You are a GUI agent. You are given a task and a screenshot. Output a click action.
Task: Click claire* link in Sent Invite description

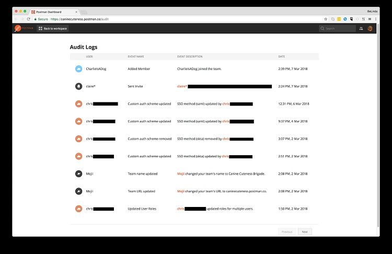[x=182, y=86]
